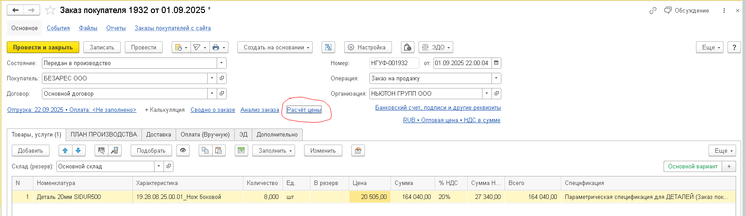
Task: Click the barcode search icon
Action: pos(101,150)
